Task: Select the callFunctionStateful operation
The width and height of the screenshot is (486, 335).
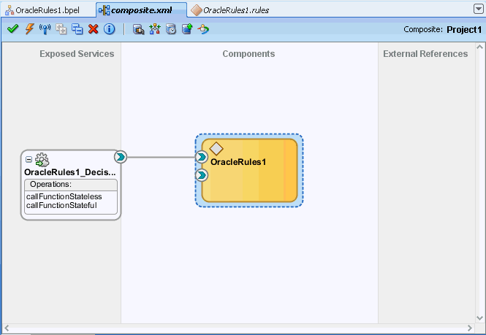Action: (61, 205)
